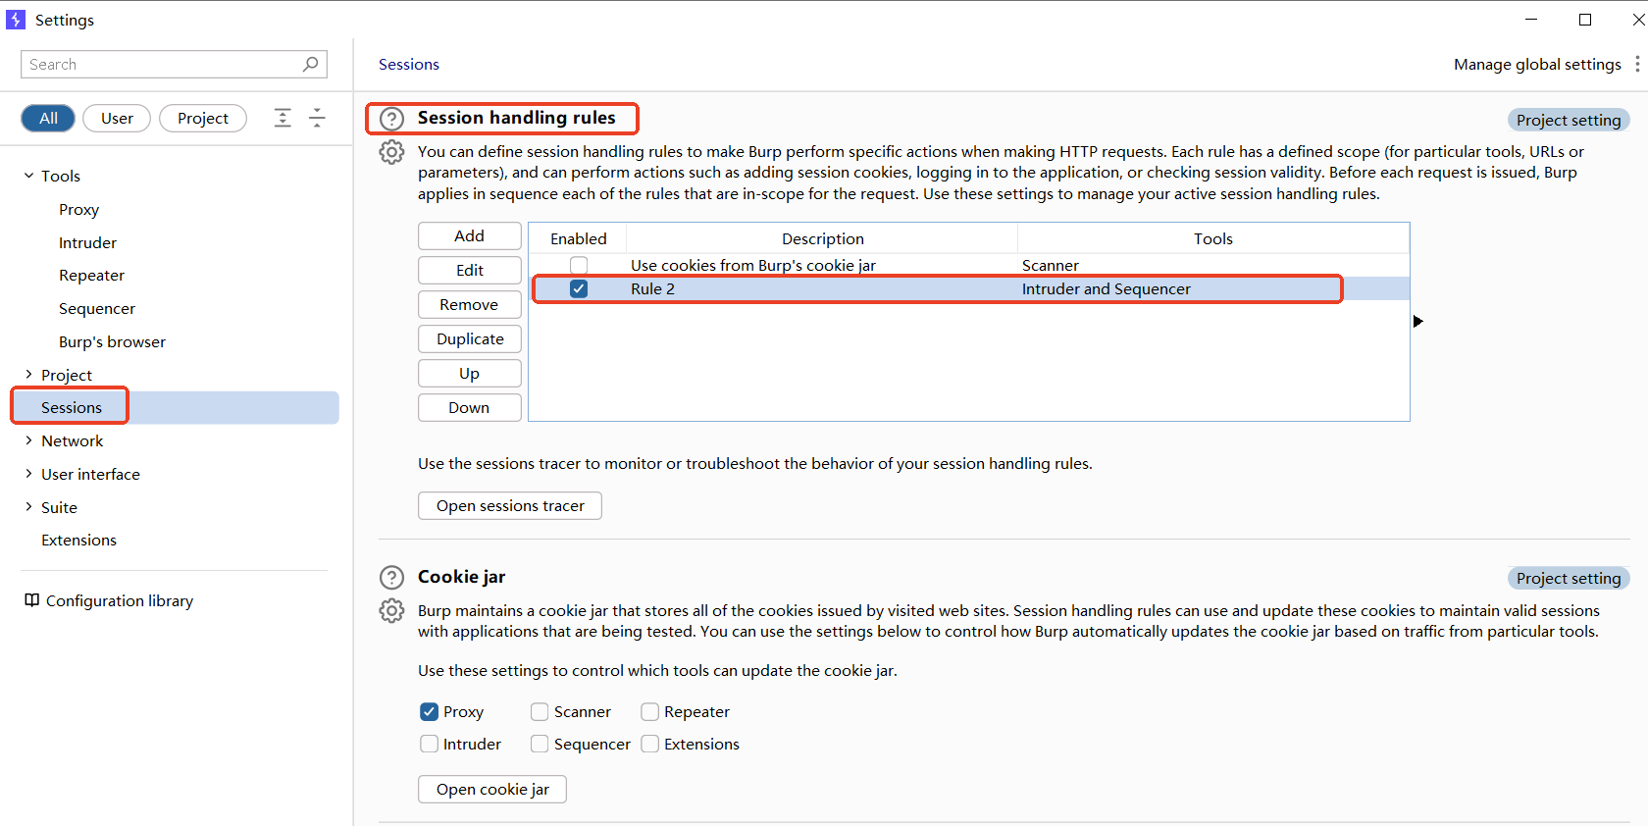Click Project setting badge for Session rules
This screenshot has height=826, width=1648.
tap(1569, 120)
